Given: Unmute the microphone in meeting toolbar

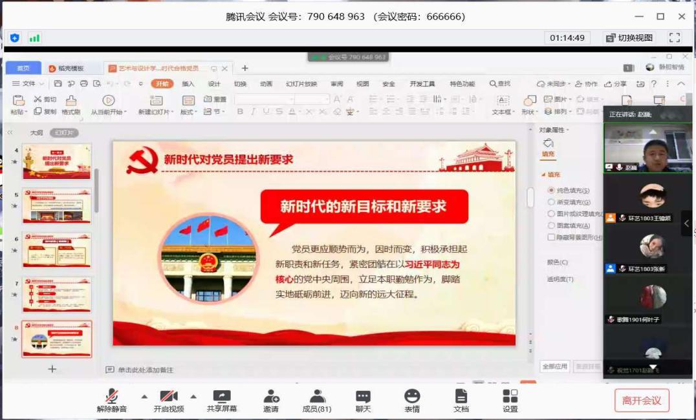Looking at the screenshot, I should (x=112, y=400).
